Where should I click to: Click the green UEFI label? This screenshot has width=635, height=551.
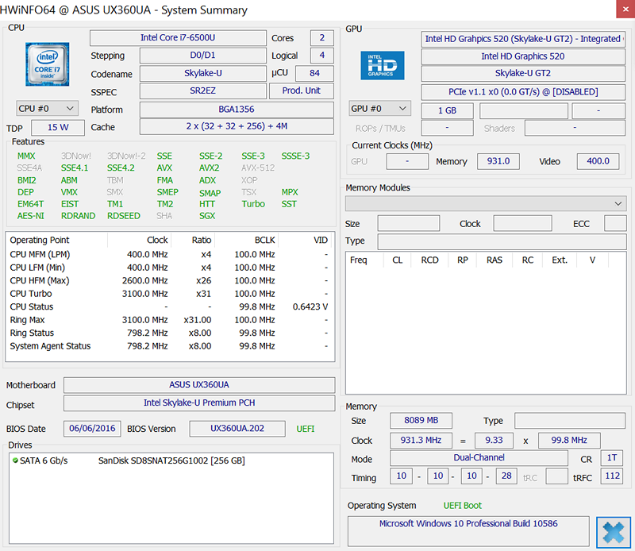306,429
